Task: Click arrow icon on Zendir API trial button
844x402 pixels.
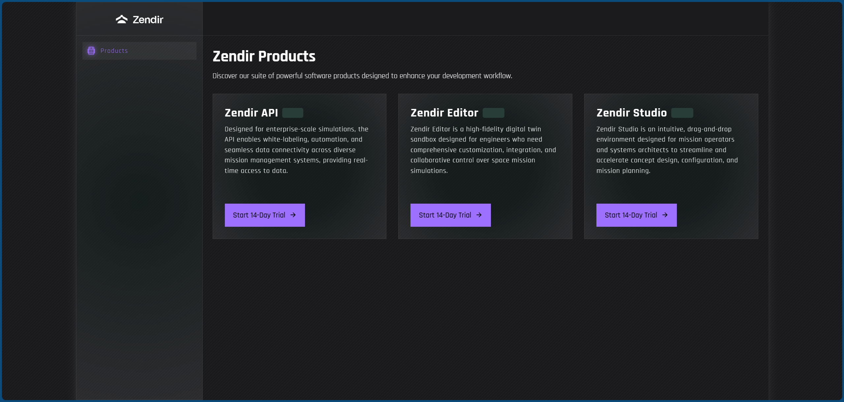Action: point(293,215)
